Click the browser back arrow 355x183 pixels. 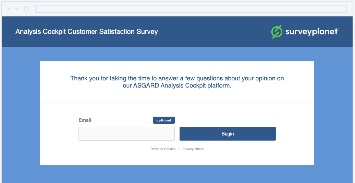9,9
